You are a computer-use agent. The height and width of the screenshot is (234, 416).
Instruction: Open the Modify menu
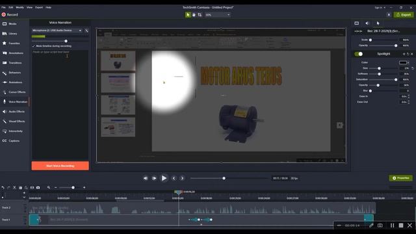coord(20,7)
